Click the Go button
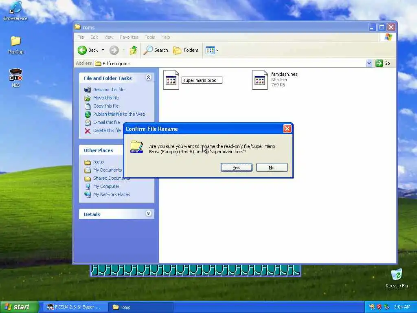417x313 pixels. 383,63
